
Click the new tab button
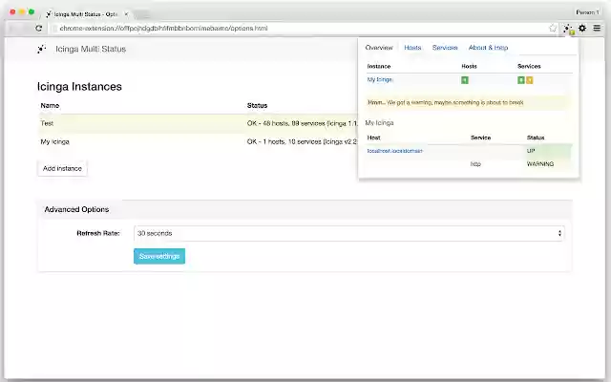point(142,15)
